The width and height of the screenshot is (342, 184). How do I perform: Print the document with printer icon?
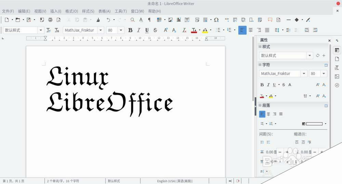[x=50, y=20]
